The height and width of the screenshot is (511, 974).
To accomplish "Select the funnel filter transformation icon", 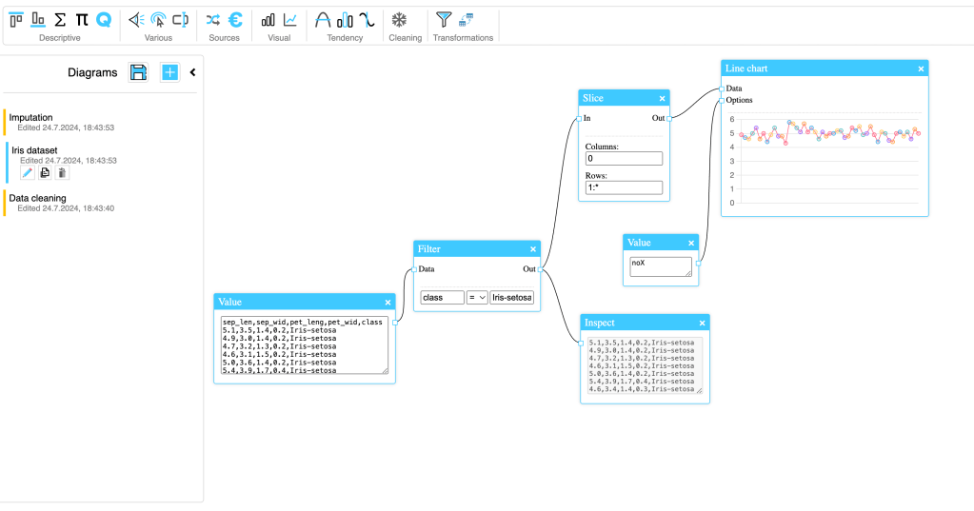I will 444,19.
